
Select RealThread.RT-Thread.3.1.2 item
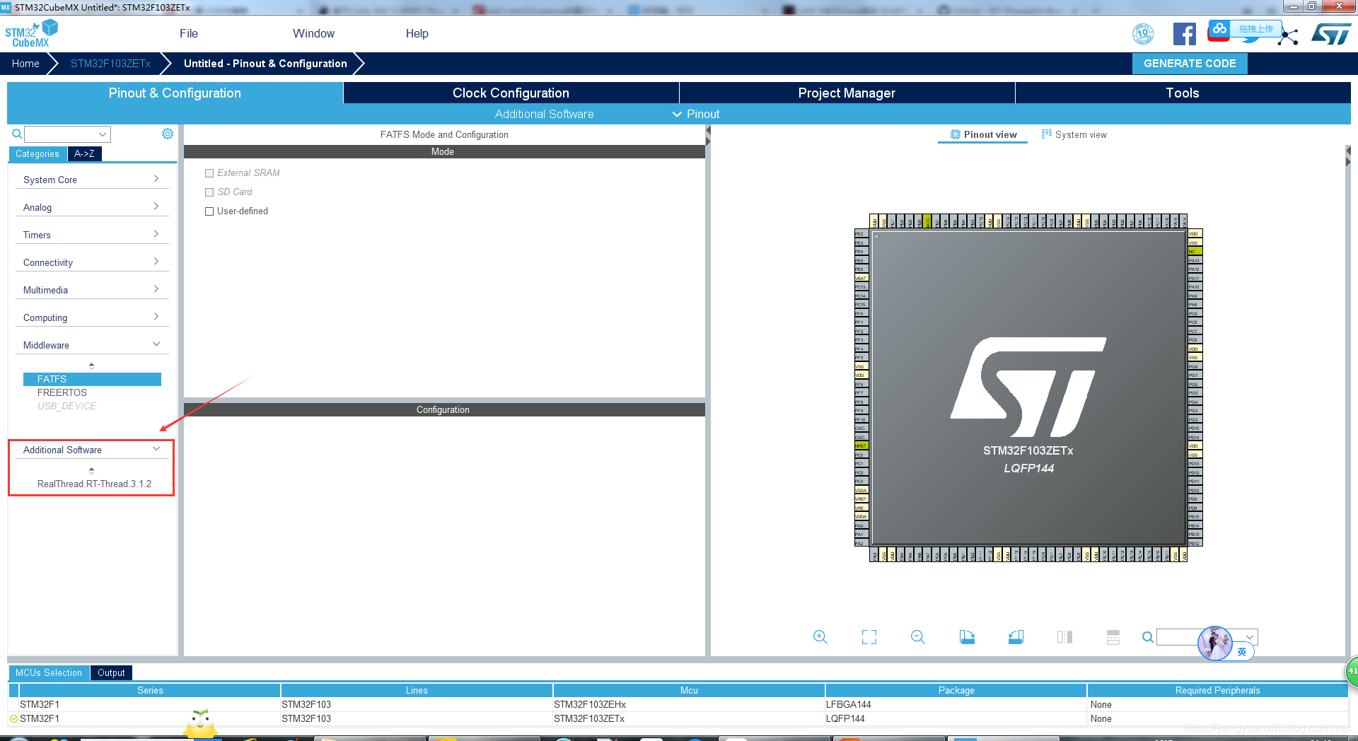click(x=94, y=484)
